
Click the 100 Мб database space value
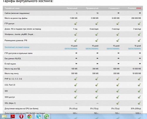coord(74,69)
